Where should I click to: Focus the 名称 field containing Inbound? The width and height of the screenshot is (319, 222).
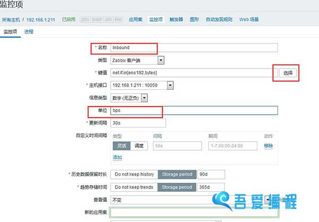tap(194, 48)
